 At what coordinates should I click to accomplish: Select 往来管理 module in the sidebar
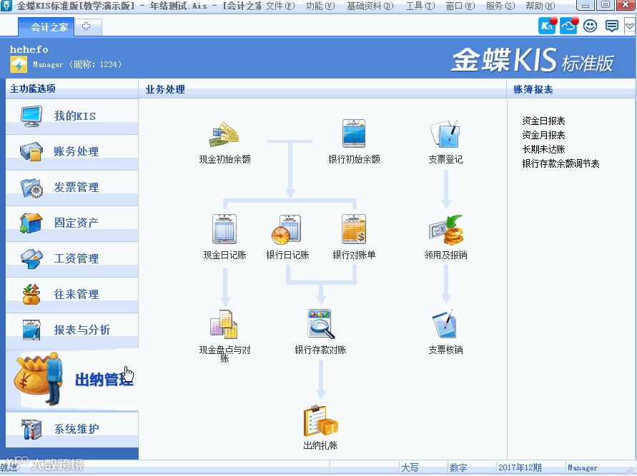coord(72,294)
